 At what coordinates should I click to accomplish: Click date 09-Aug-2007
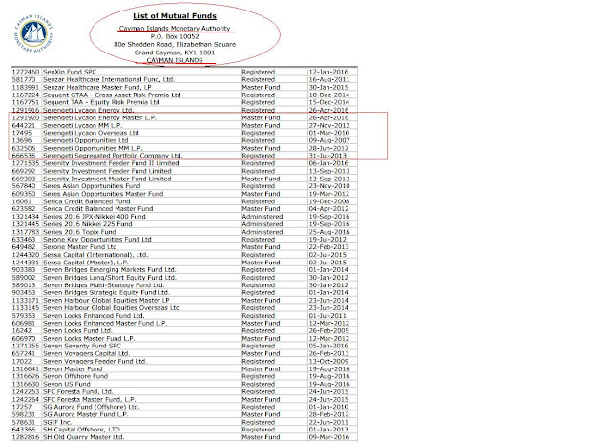(x=329, y=140)
